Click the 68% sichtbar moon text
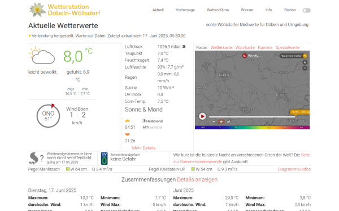The image size is (339, 211). (153, 128)
